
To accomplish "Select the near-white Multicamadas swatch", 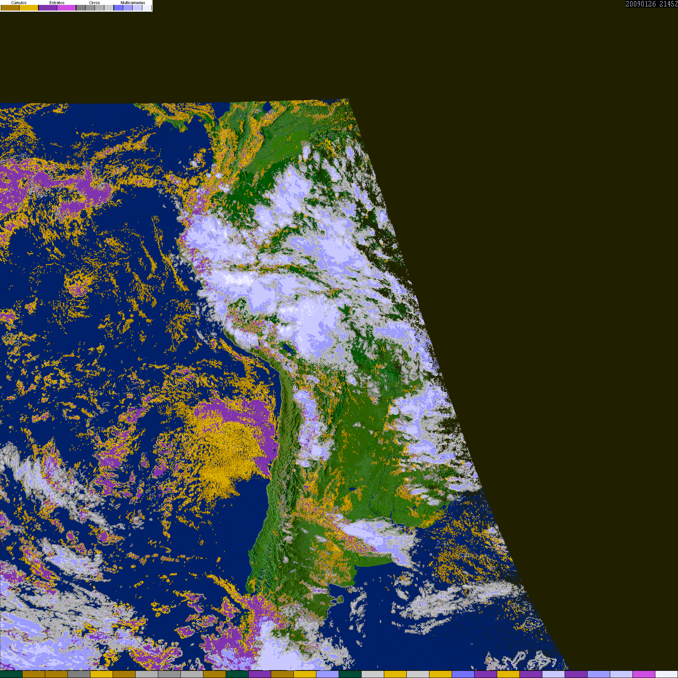I will (x=147, y=8).
